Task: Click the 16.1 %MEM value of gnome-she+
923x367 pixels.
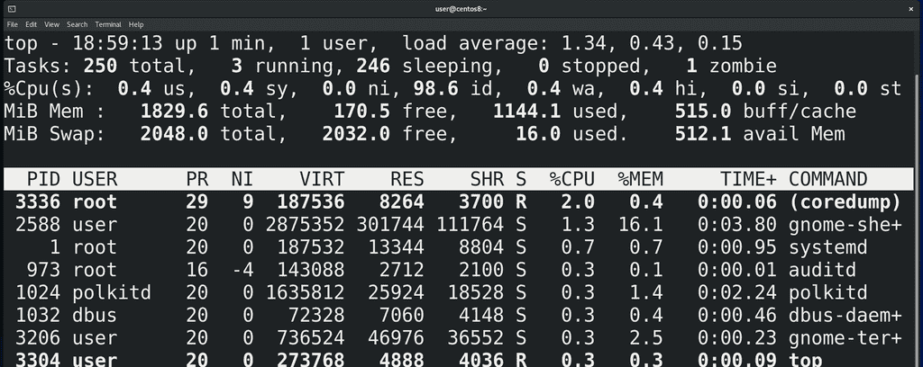Action: tap(641, 224)
